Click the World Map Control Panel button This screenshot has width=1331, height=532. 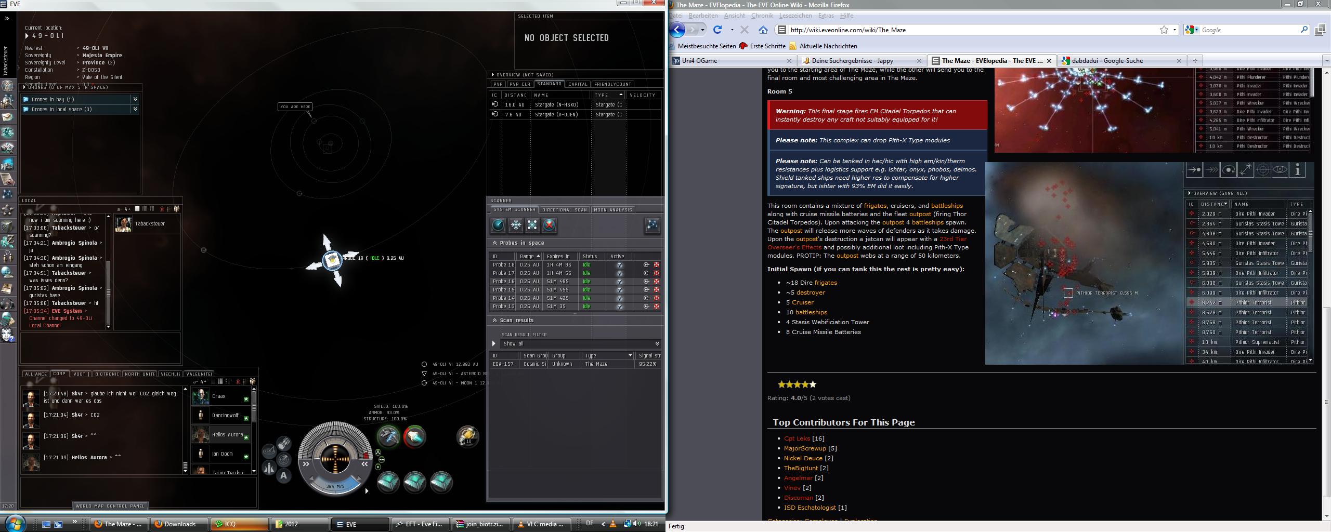click(110, 506)
